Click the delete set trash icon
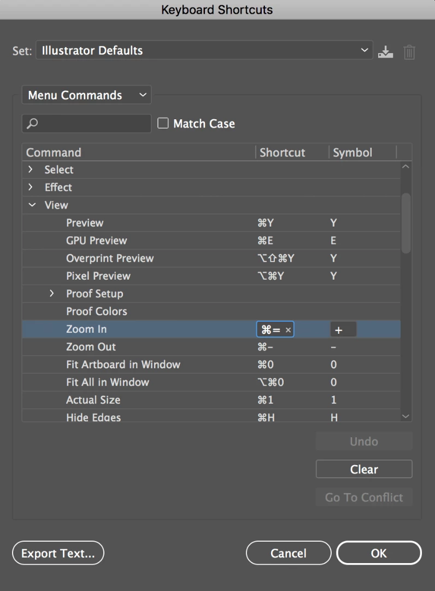 tap(409, 52)
